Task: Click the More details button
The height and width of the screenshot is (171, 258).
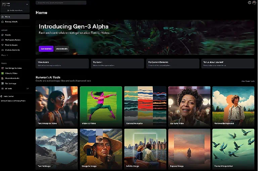Action: tap(62, 49)
